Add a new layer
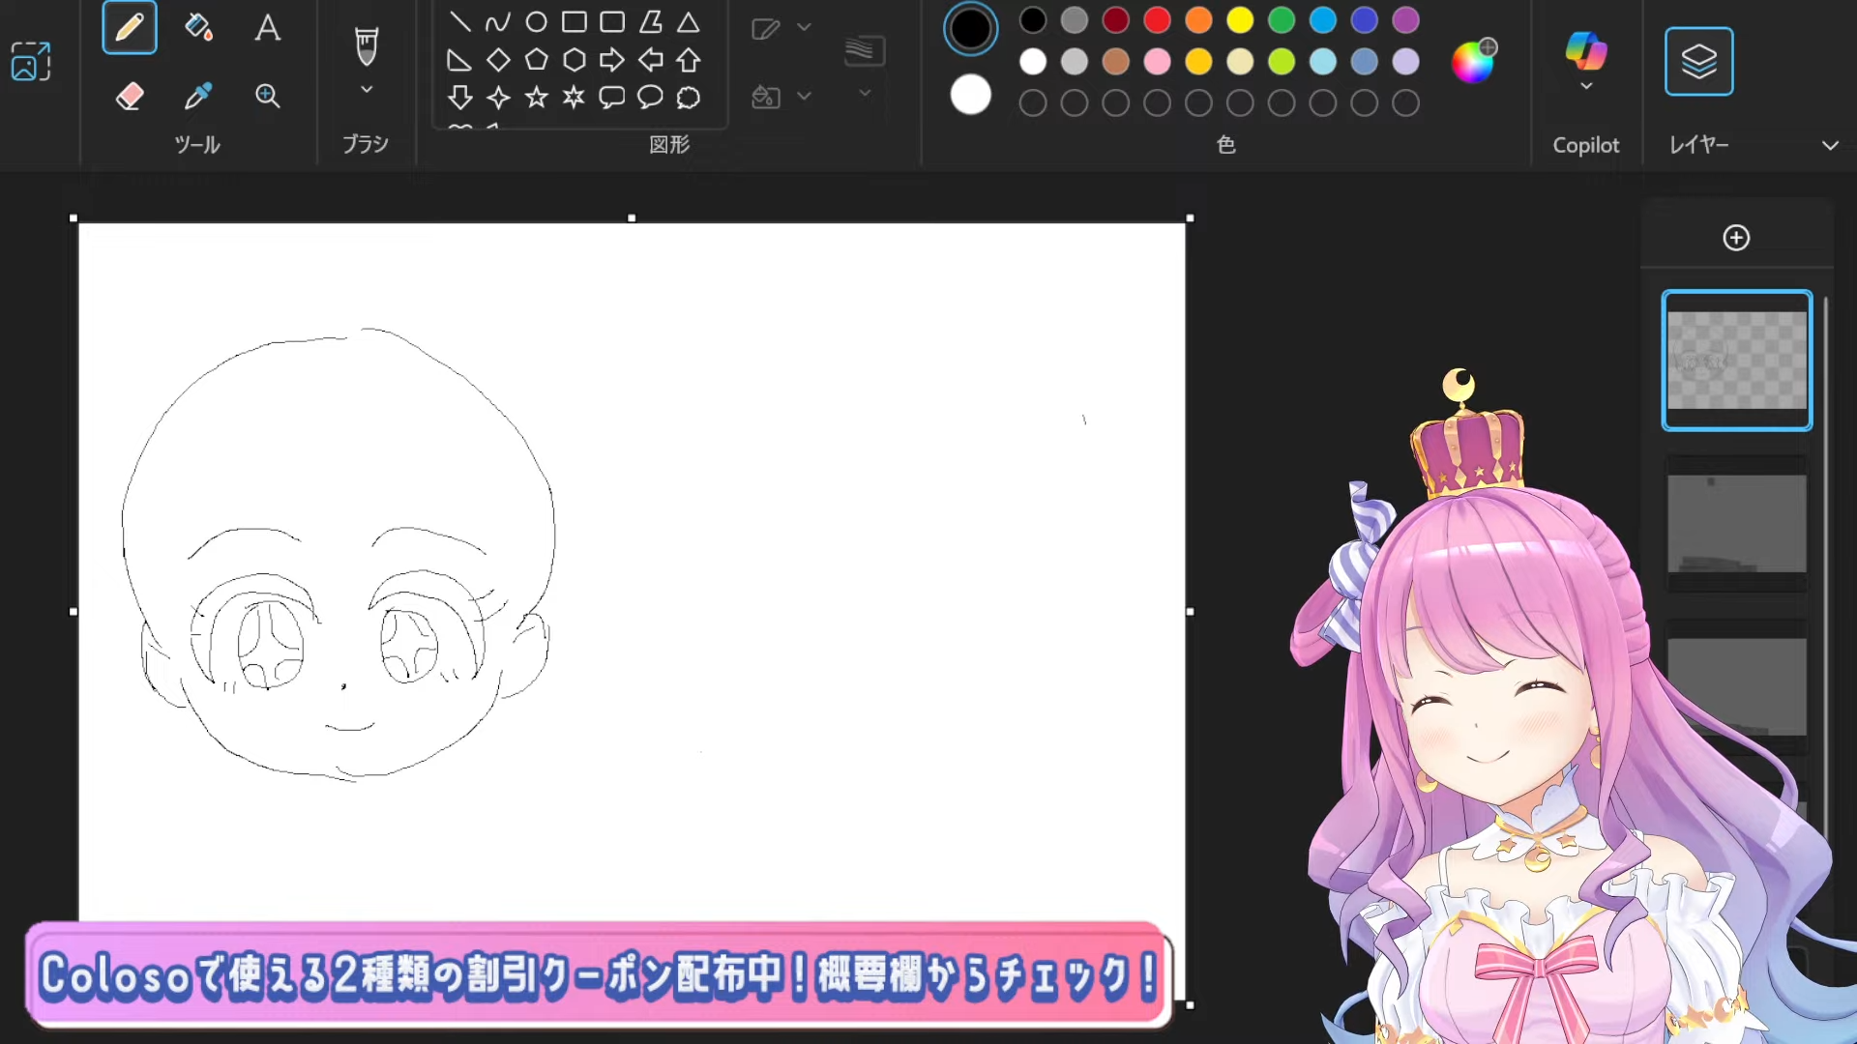 1736,238
